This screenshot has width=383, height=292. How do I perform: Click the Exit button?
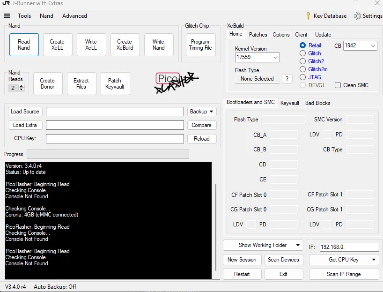click(x=284, y=274)
